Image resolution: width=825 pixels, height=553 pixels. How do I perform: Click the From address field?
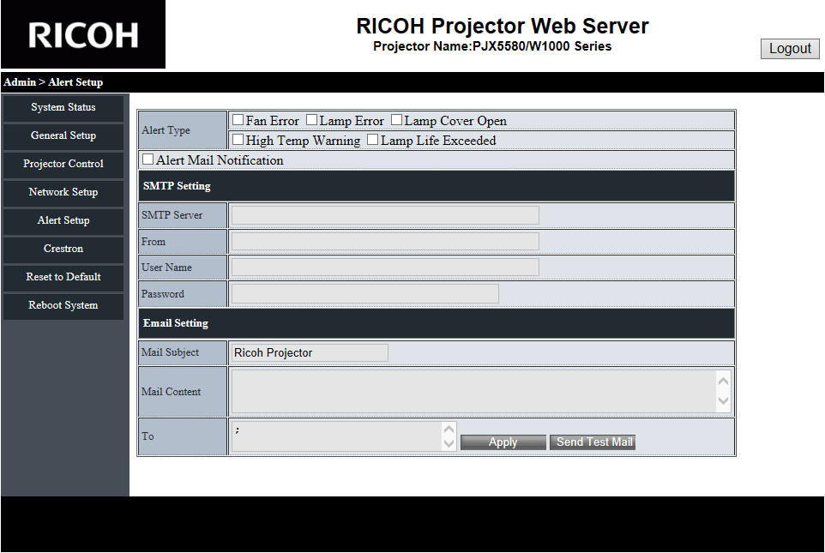[385, 242]
